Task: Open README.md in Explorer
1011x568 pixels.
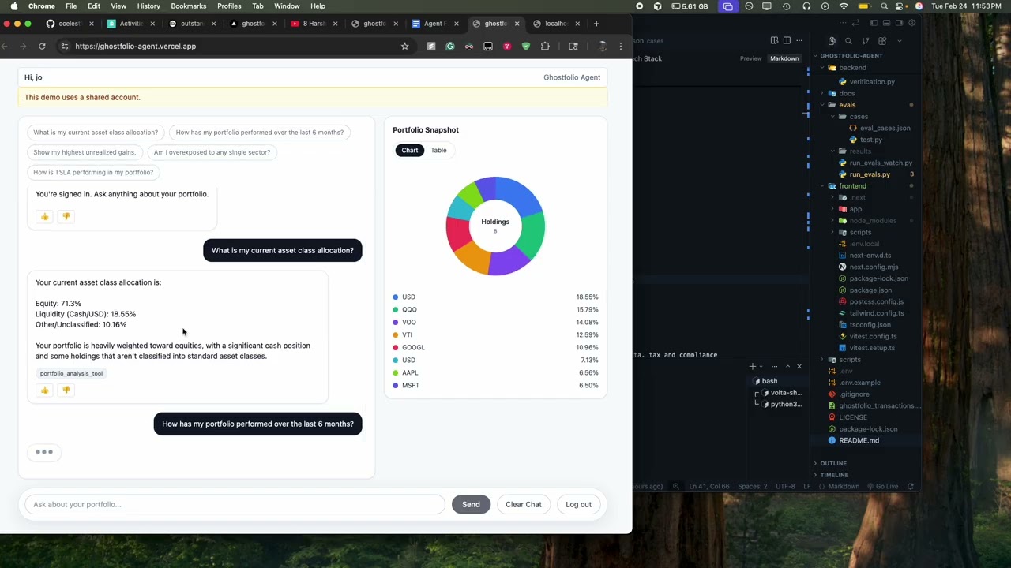Action: (x=859, y=440)
